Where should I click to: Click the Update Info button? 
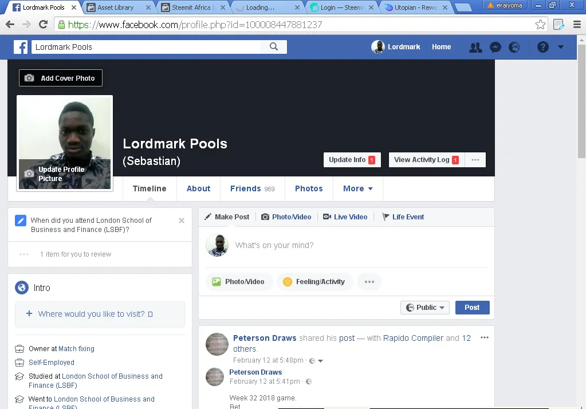(352, 160)
